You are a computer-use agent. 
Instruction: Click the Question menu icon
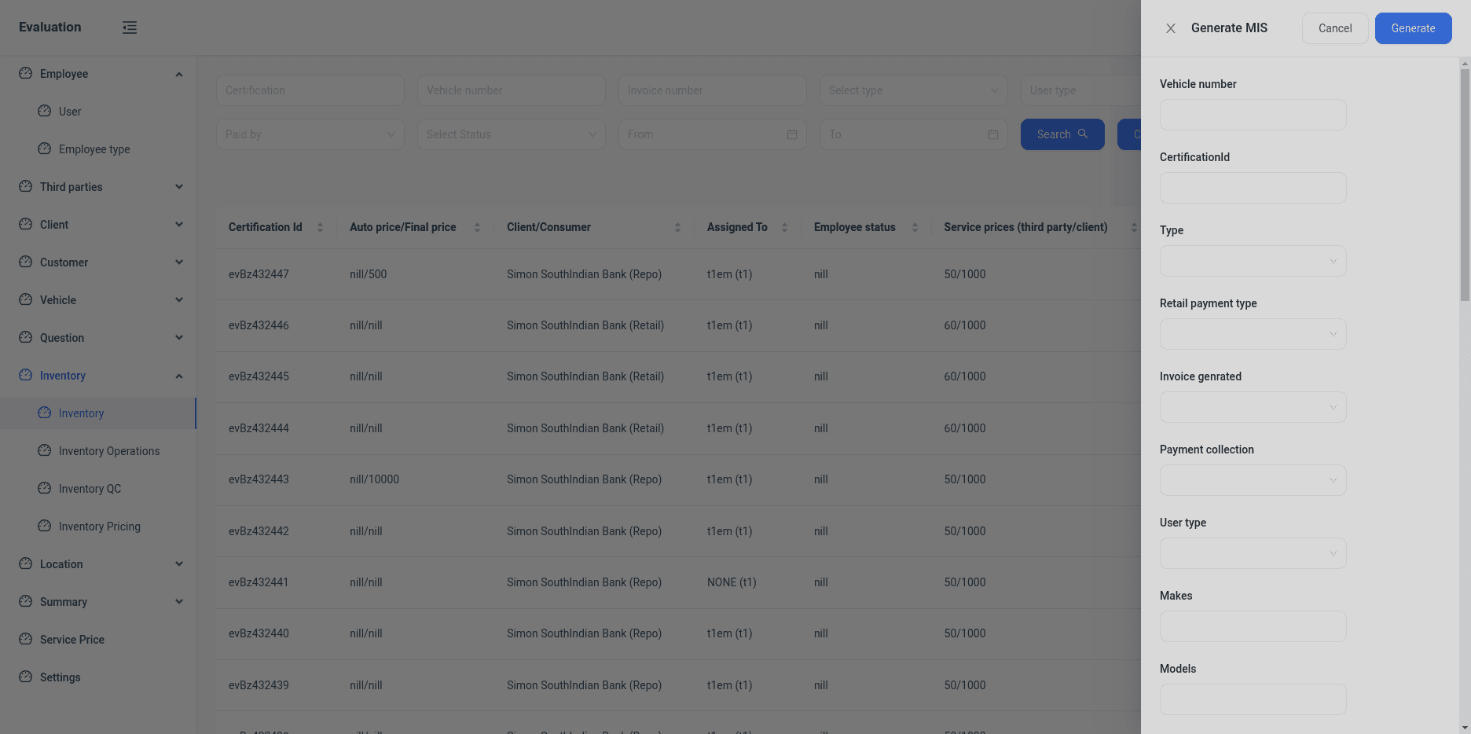pyautogui.click(x=26, y=337)
